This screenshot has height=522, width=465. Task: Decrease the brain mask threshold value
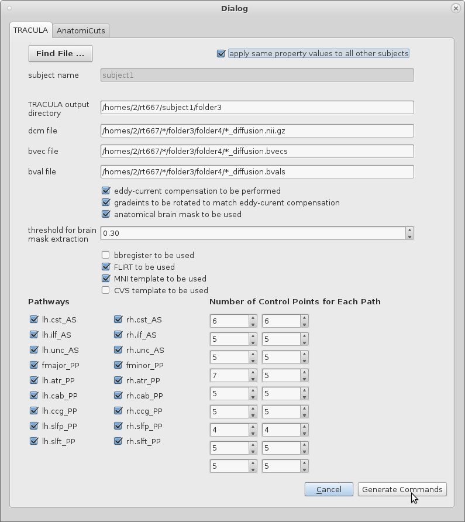[409, 236]
